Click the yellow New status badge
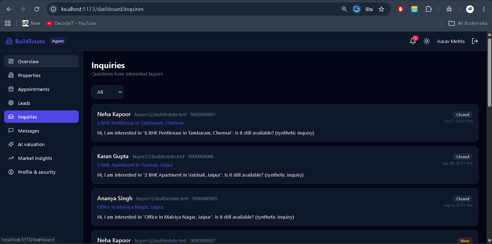 click(465, 241)
